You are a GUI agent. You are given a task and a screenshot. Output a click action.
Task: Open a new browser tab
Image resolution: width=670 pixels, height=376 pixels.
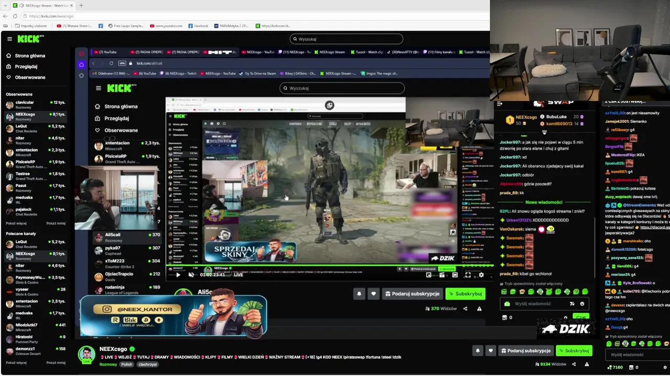pyautogui.click(x=81, y=5)
